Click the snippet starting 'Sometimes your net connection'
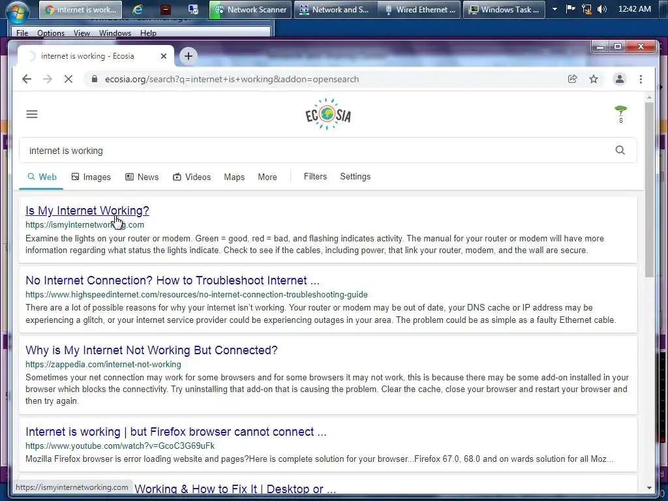The image size is (668, 501). coord(327,389)
